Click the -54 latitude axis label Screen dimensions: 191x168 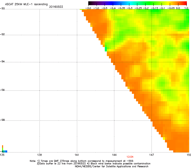(x=2, y=61)
